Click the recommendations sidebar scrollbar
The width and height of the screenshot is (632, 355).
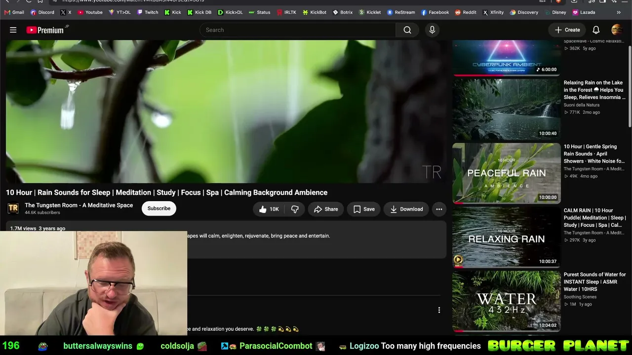click(x=630, y=86)
